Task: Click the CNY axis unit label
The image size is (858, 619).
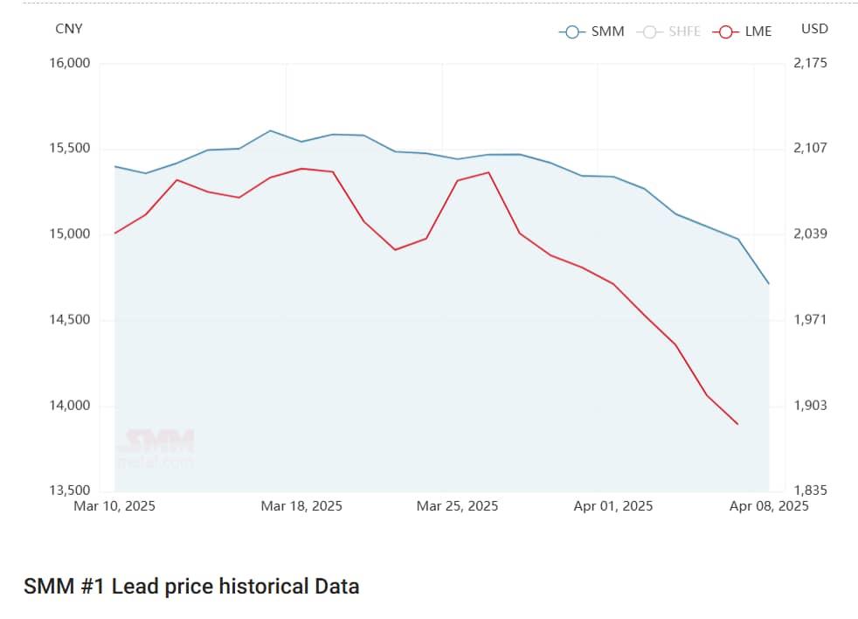Action: (x=69, y=29)
